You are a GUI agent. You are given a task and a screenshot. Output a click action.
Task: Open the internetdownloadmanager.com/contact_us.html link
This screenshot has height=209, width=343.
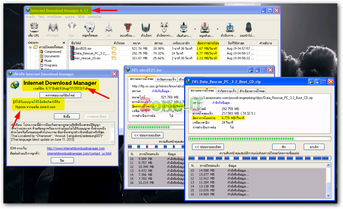click(79, 153)
